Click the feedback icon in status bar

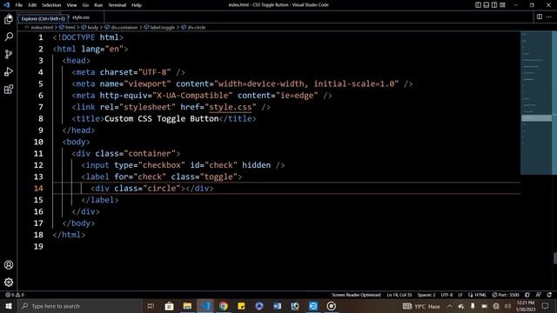click(539, 295)
